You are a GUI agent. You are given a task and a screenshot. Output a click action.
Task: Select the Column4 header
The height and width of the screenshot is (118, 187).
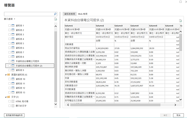point(139,26)
